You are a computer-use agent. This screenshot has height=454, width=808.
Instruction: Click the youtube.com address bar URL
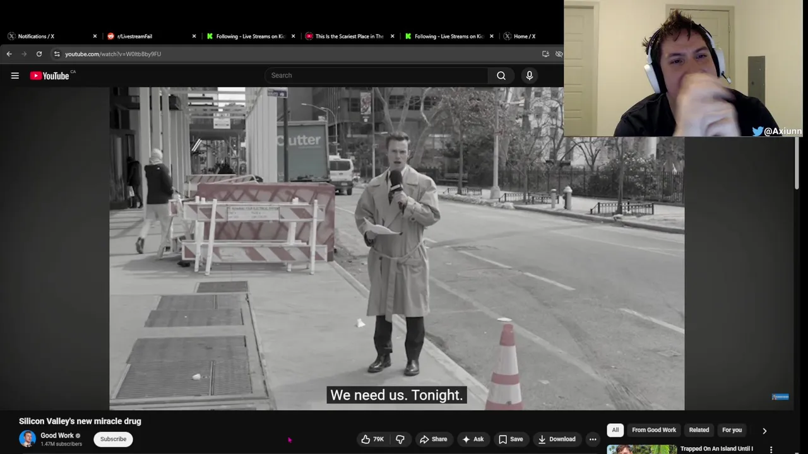pos(113,54)
